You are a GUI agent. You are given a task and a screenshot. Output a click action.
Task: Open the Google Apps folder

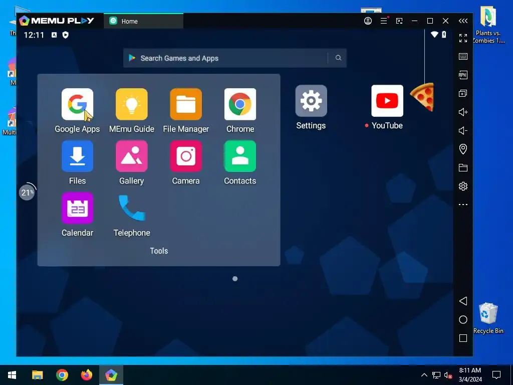(x=77, y=104)
